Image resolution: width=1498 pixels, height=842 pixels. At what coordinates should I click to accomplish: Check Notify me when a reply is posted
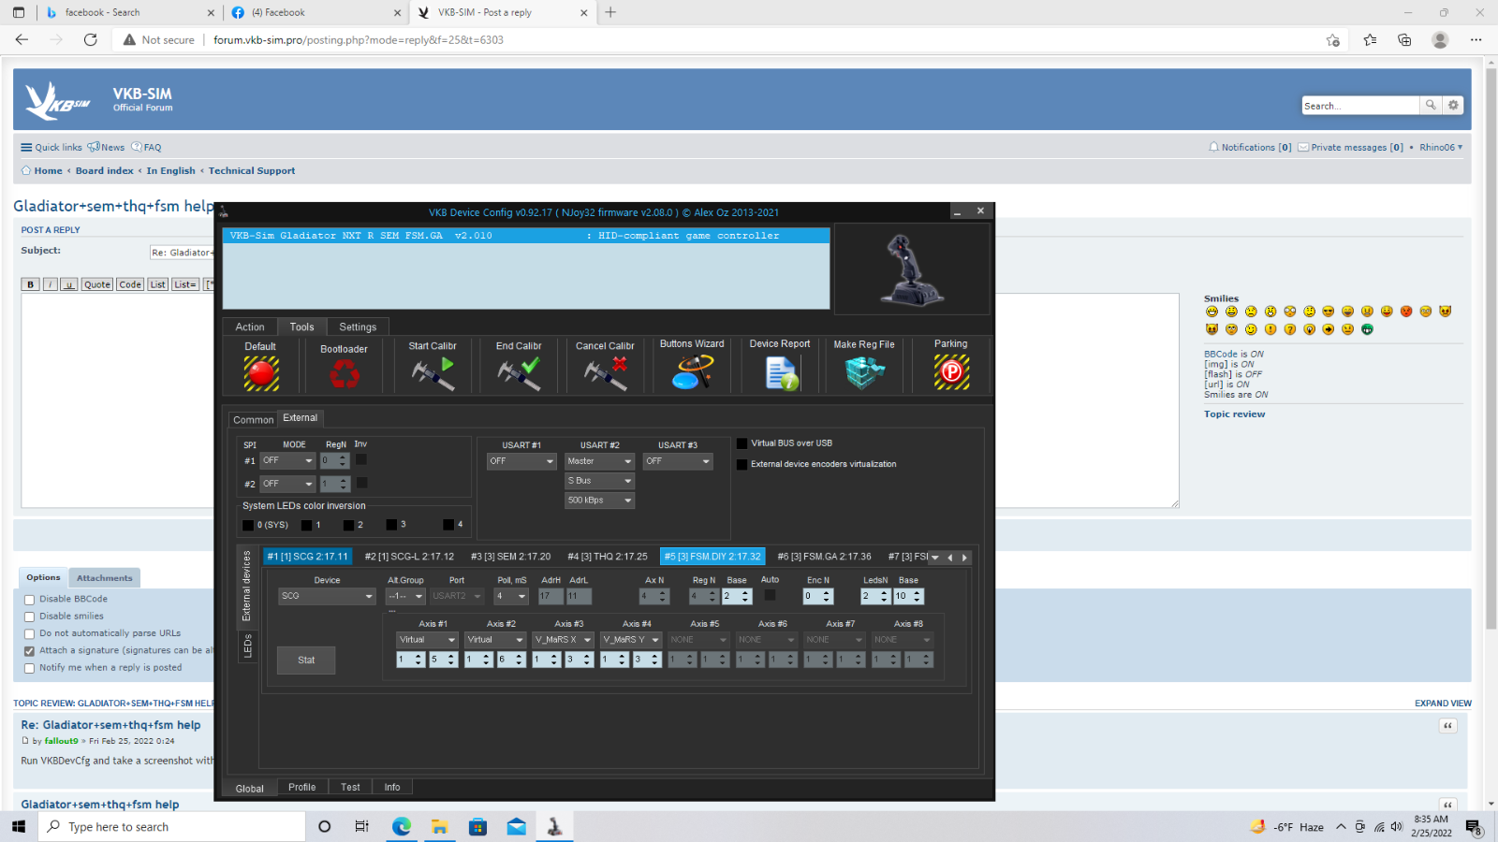pyautogui.click(x=29, y=668)
